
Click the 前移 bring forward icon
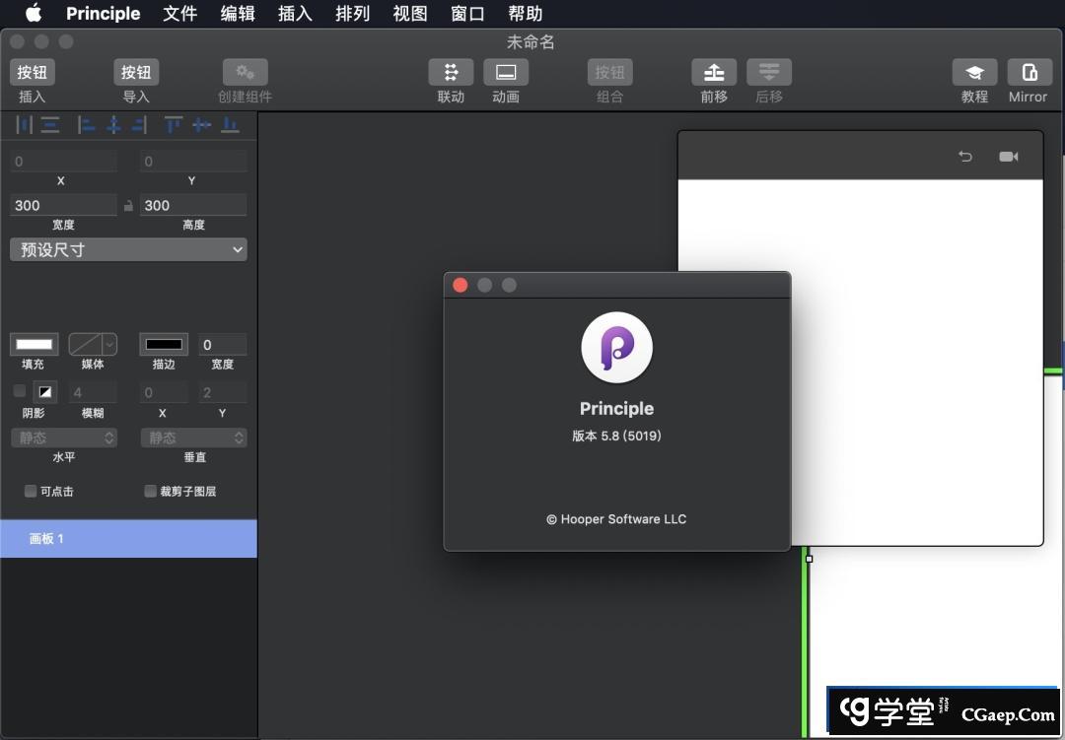714,72
